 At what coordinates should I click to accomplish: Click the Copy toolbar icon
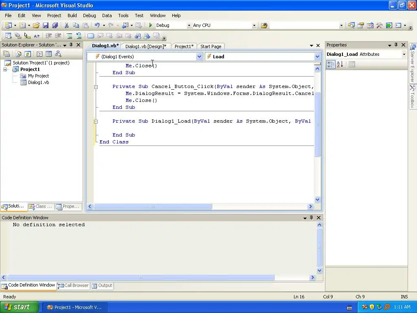76,25
